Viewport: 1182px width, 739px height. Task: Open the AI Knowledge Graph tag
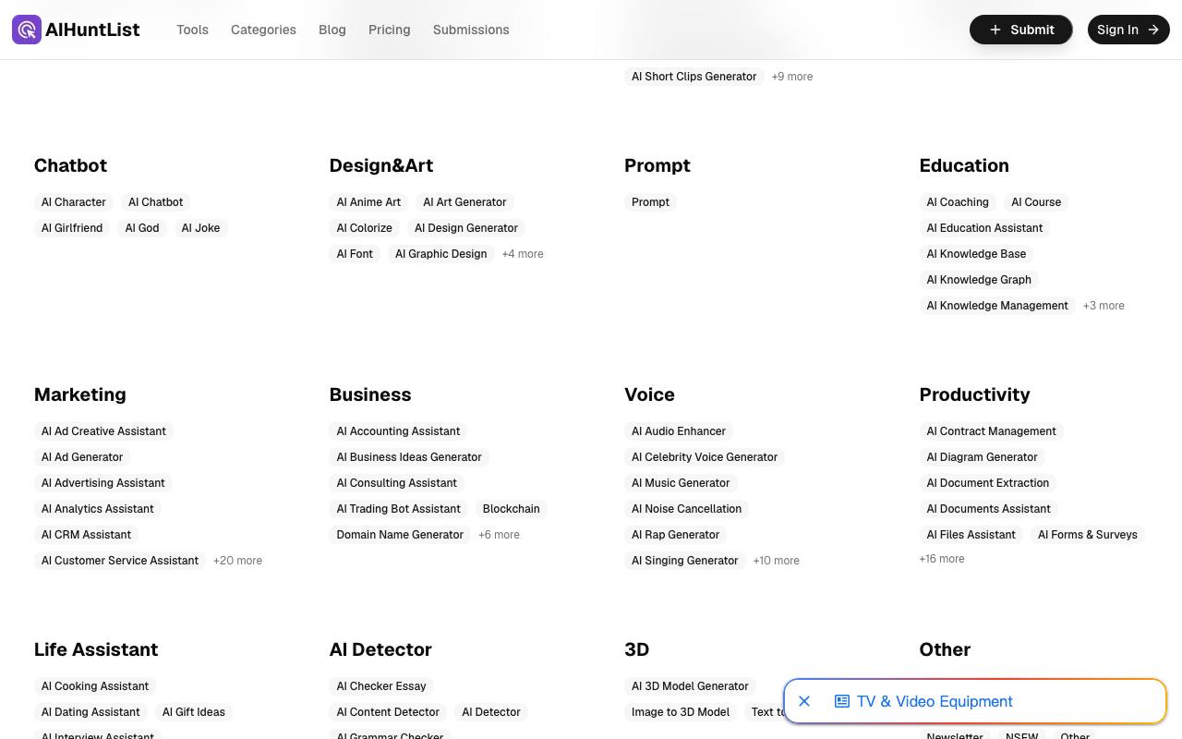pos(979,280)
